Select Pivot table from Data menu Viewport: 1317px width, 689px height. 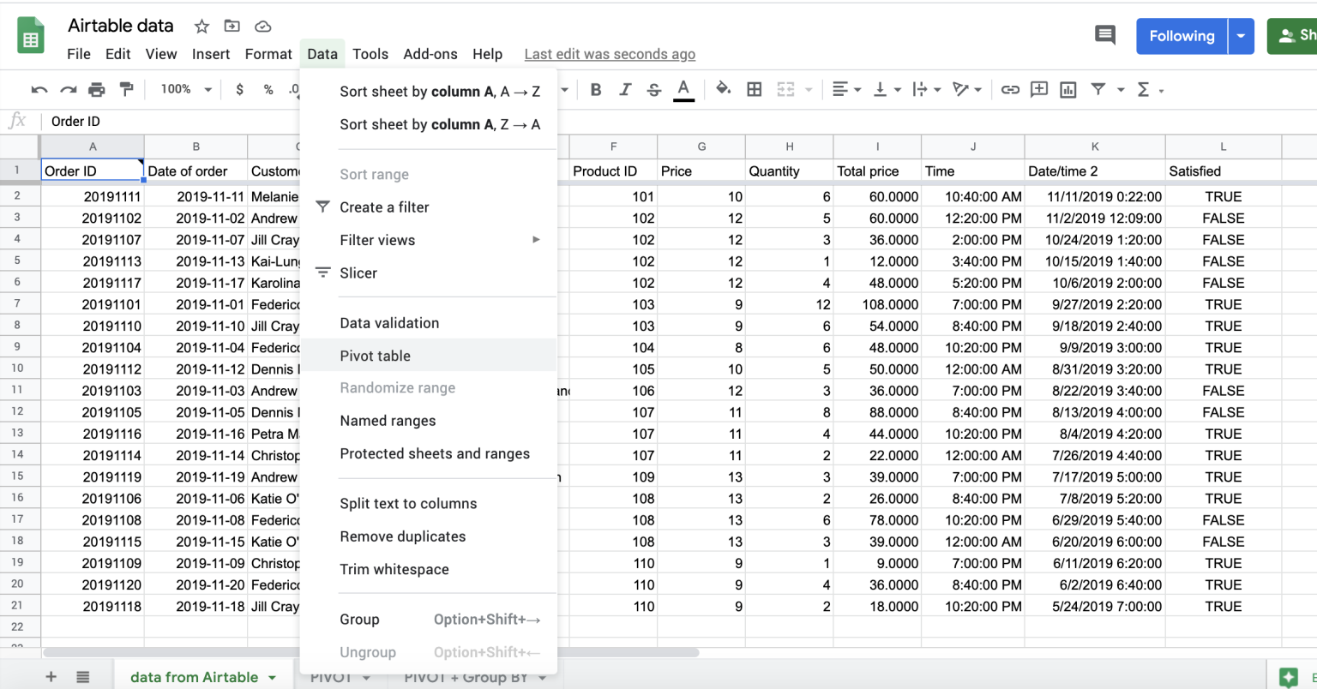tap(375, 356)
